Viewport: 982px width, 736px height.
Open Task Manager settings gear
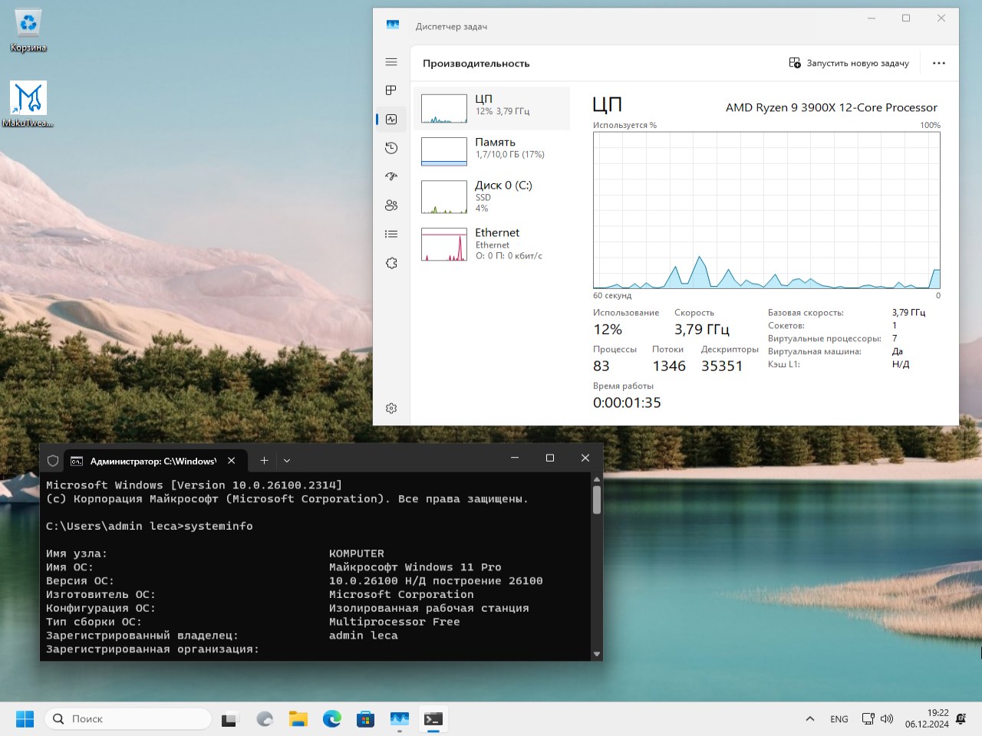(x=391, y=409)
